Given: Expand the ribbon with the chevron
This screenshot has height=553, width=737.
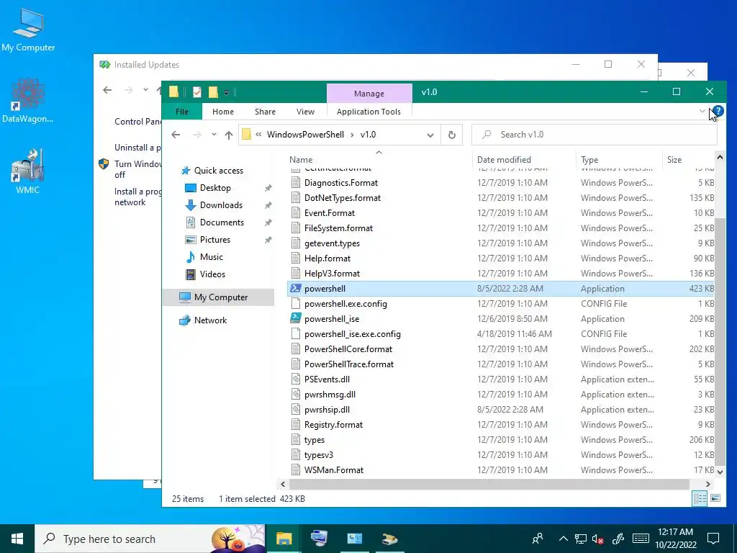Looking at the screenshot, I should (x=702, y=111).
